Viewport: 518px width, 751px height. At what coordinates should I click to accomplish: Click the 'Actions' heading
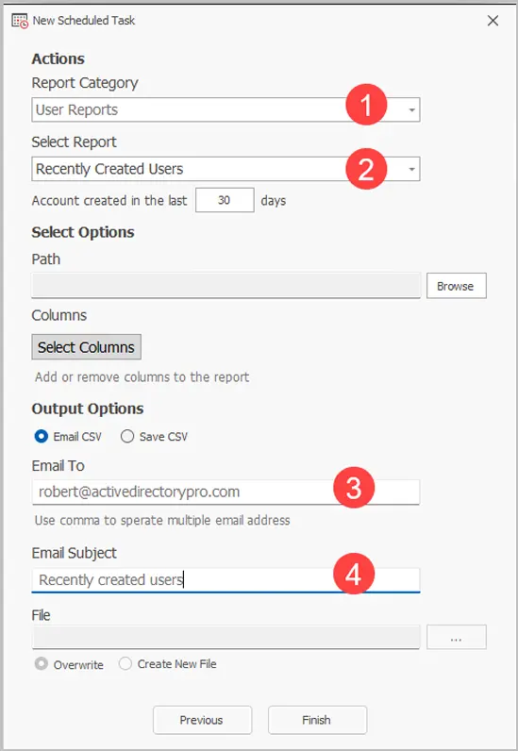(58, 58)
